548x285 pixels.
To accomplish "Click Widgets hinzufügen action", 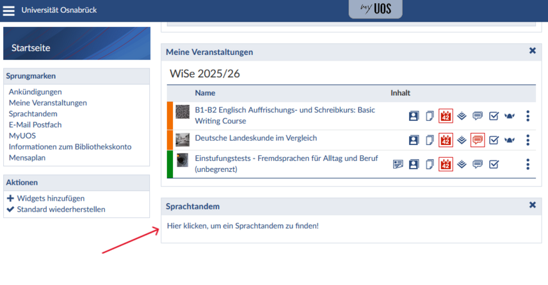I will pyautogui.click(x=50, y=198).
